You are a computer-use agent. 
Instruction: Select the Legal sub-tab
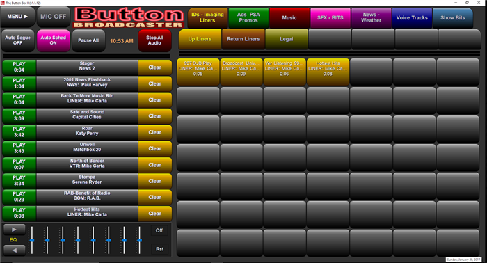tap(287, 39)
